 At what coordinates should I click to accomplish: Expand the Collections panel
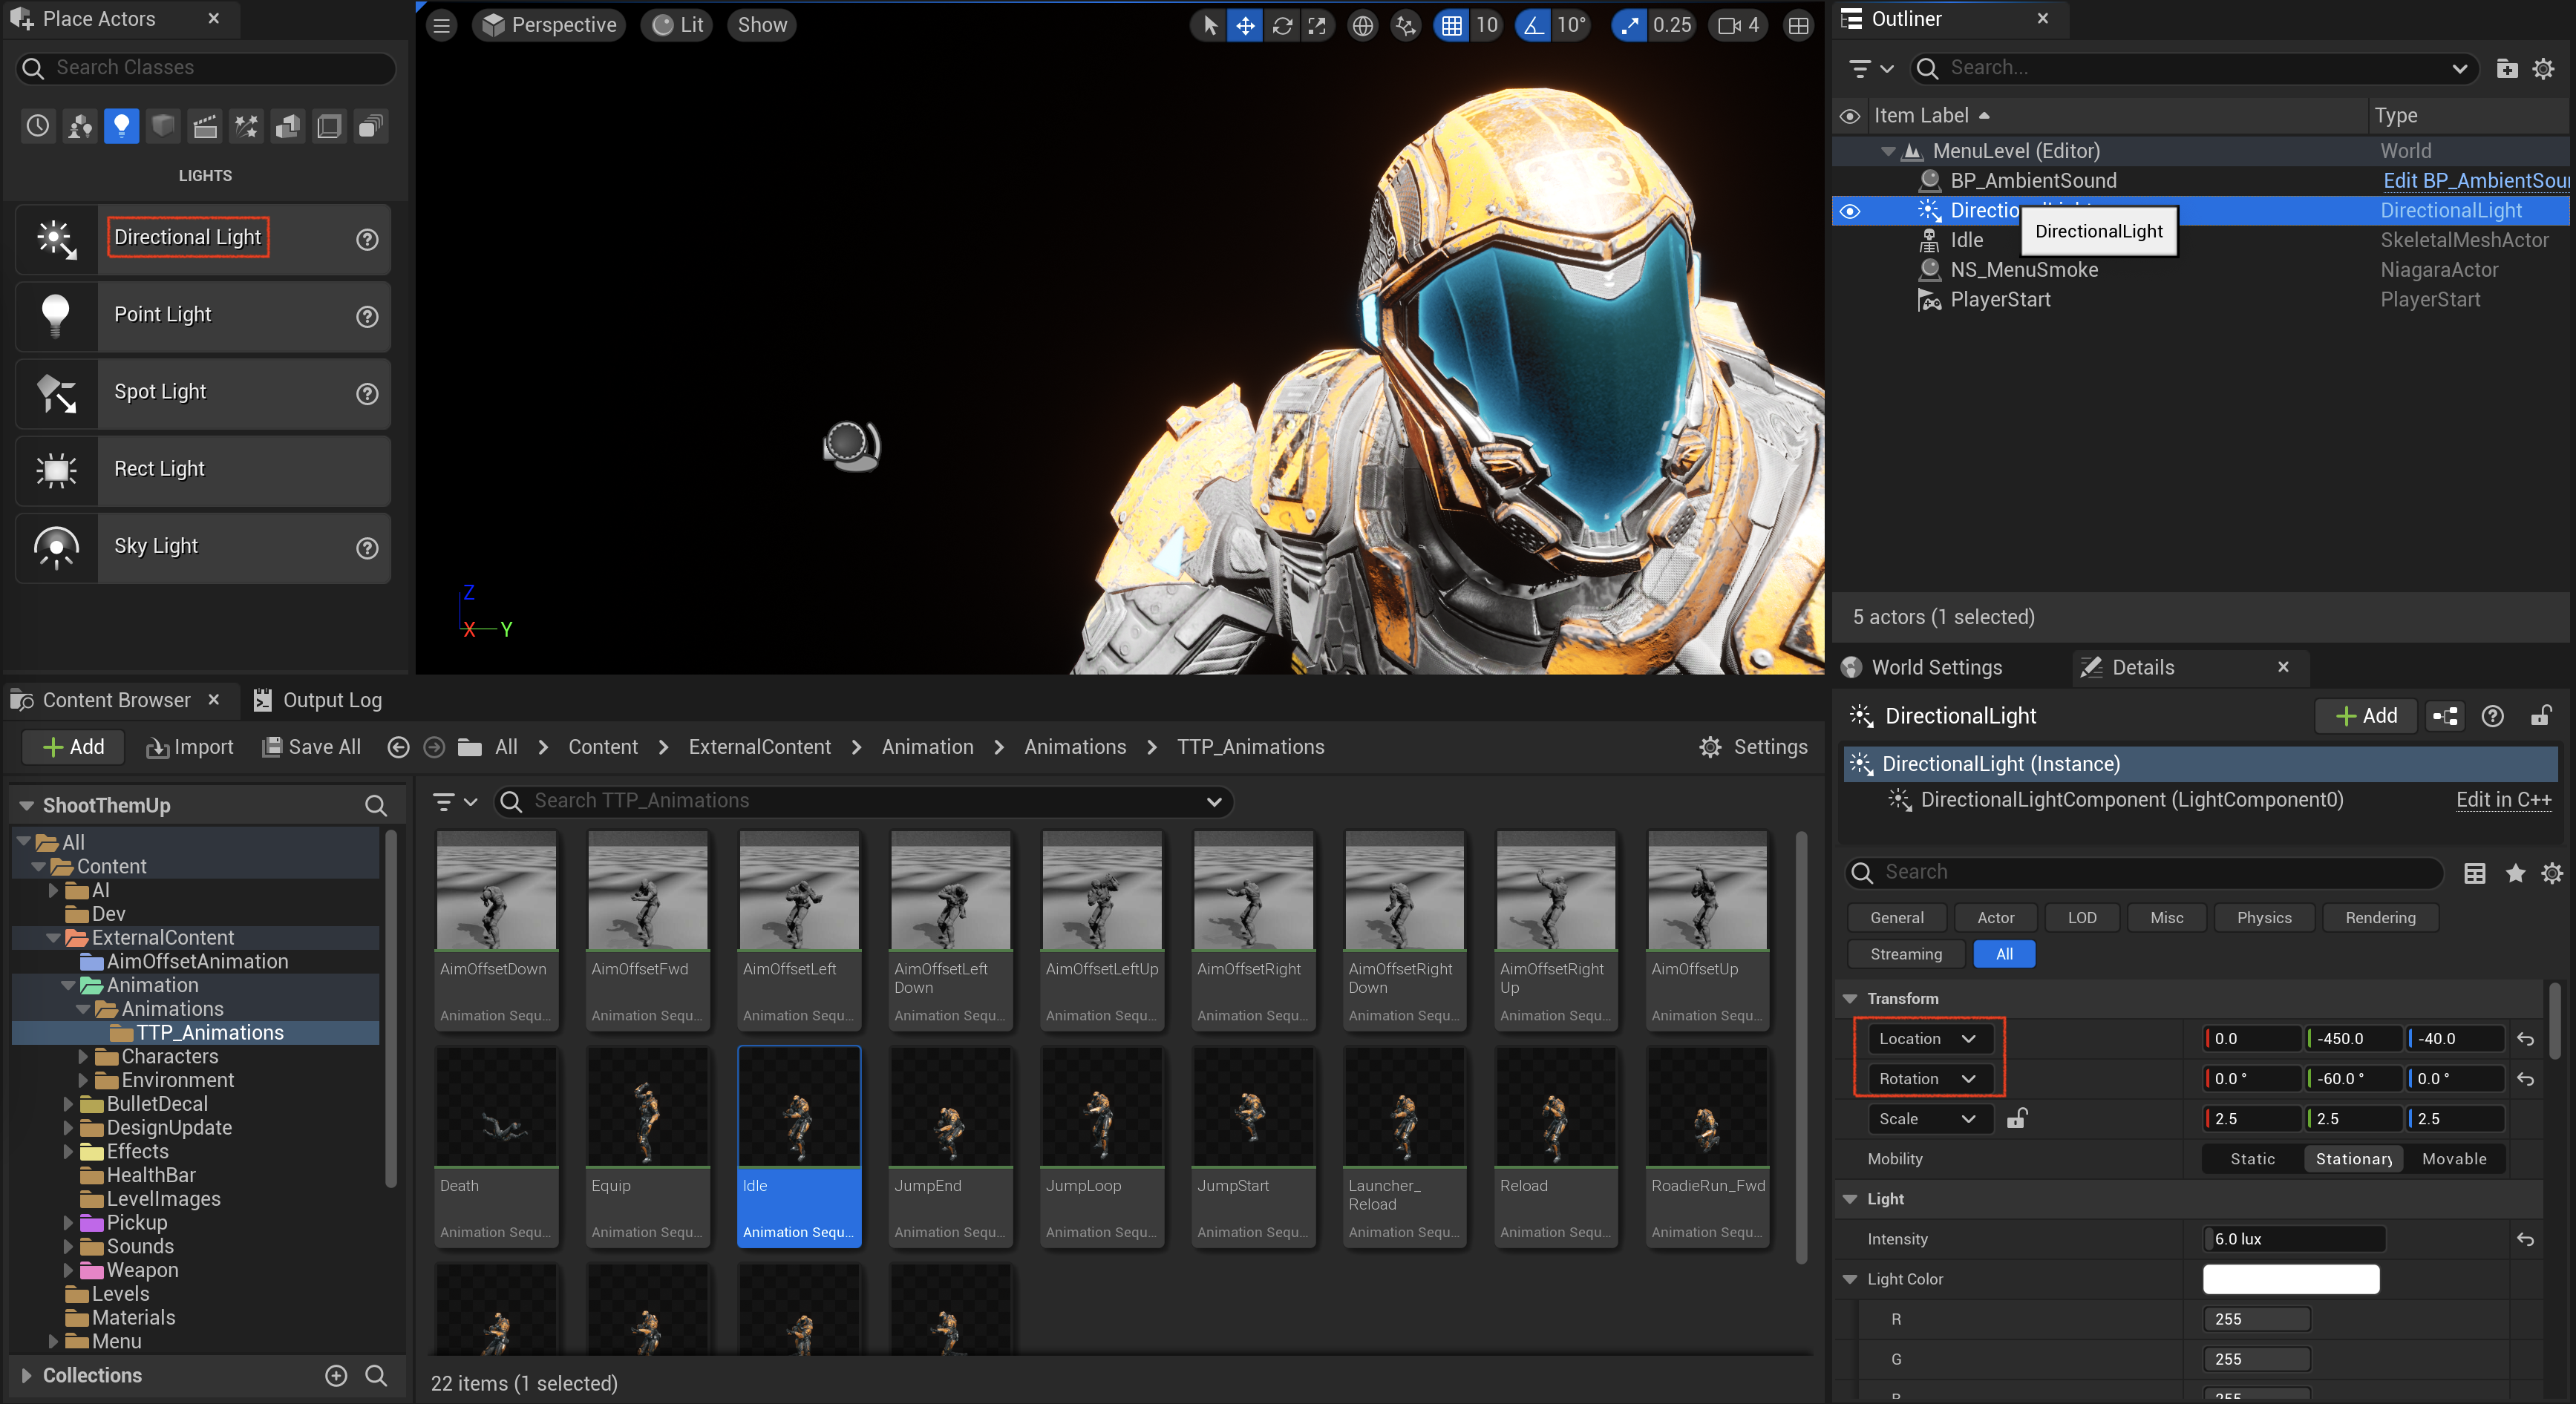click(26, 1375)
